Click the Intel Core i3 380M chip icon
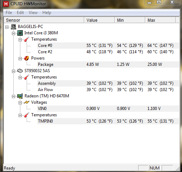The image size is (182, 172). coord(20,33)
